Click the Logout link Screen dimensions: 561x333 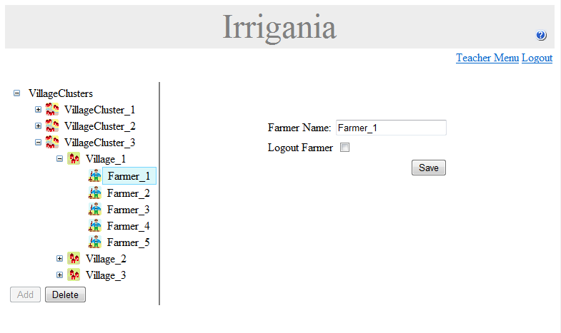coord(537,58)
